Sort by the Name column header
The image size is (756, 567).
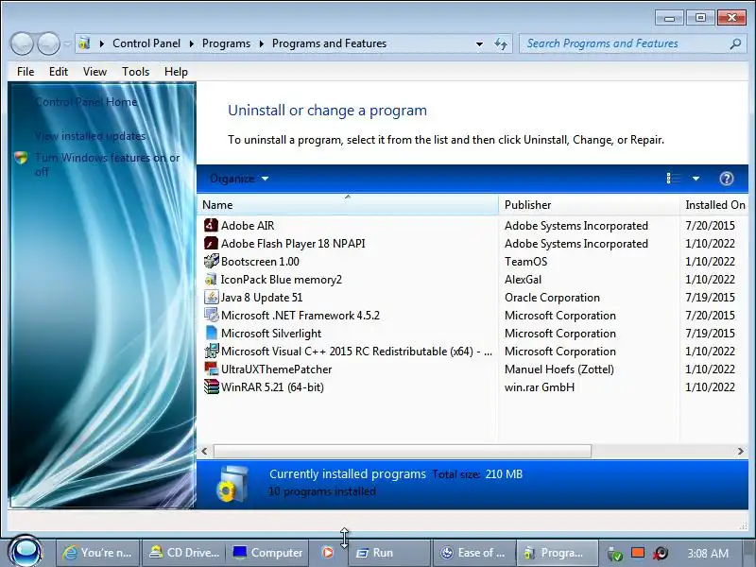point(347,204)
